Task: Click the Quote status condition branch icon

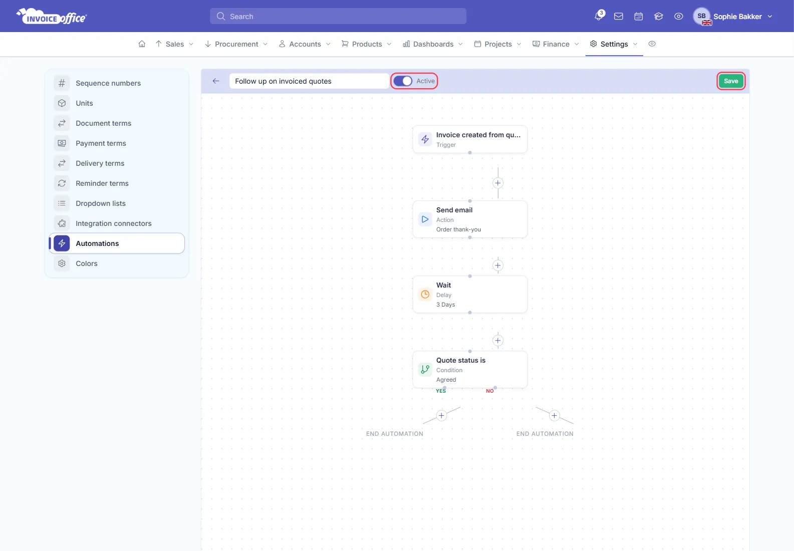Action: [x=425, y=370]
